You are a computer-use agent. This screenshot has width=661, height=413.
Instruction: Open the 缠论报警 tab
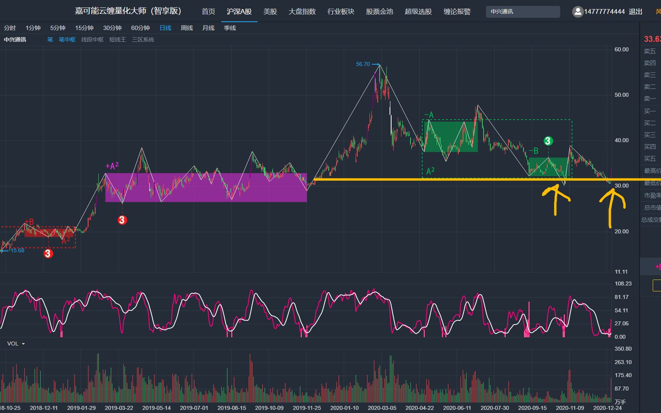coord(457,11)
